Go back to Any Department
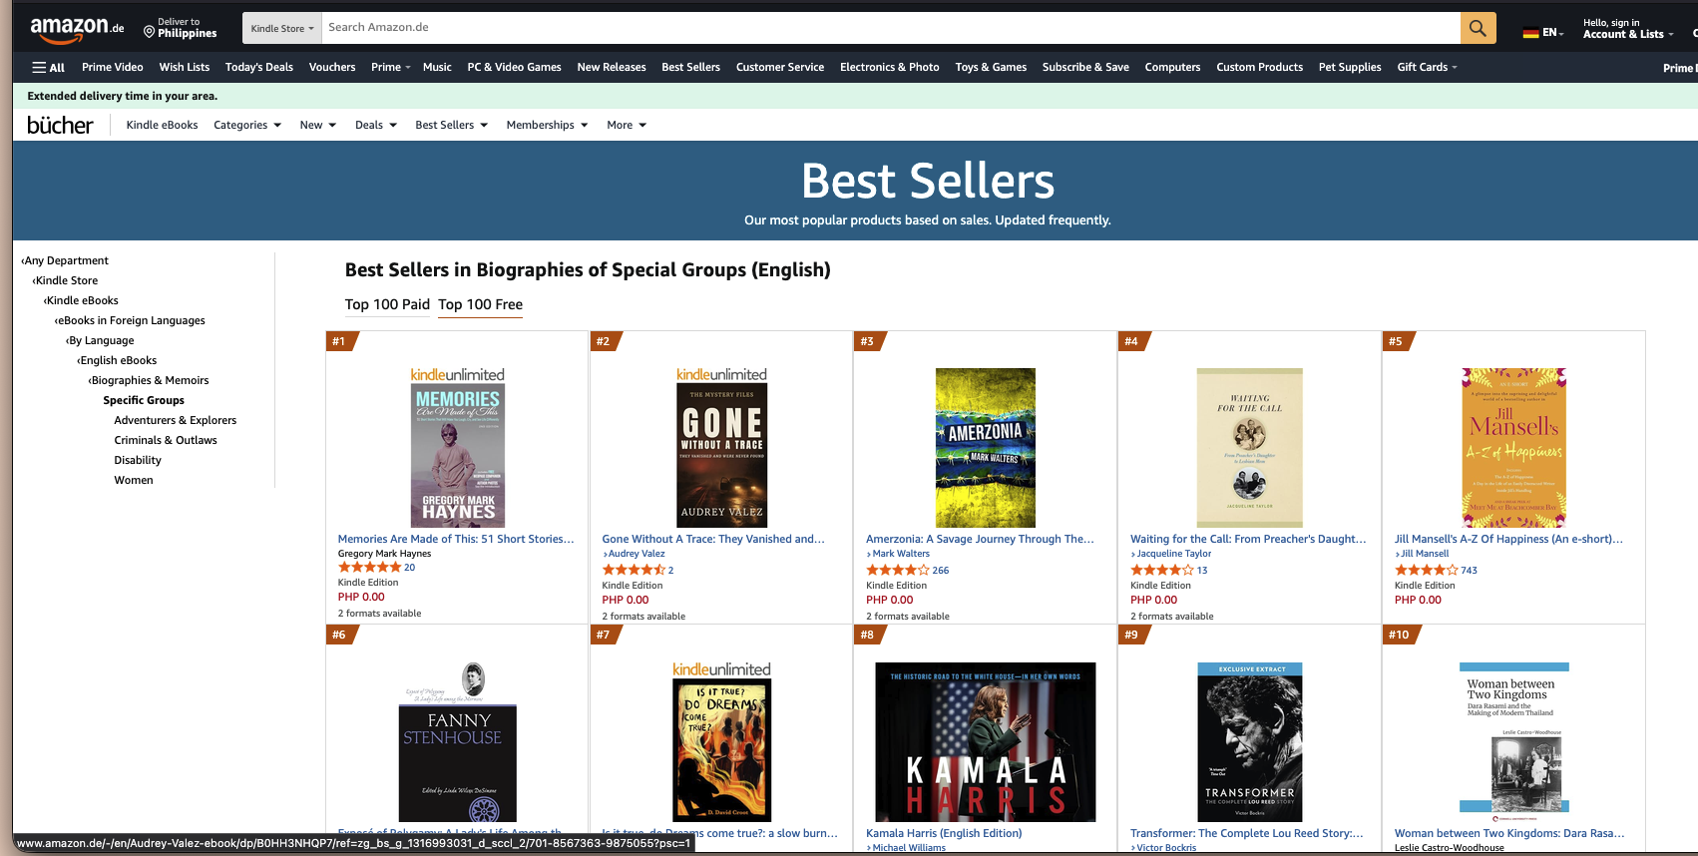Screen dimensions: 1698x856 coord(65,260)
